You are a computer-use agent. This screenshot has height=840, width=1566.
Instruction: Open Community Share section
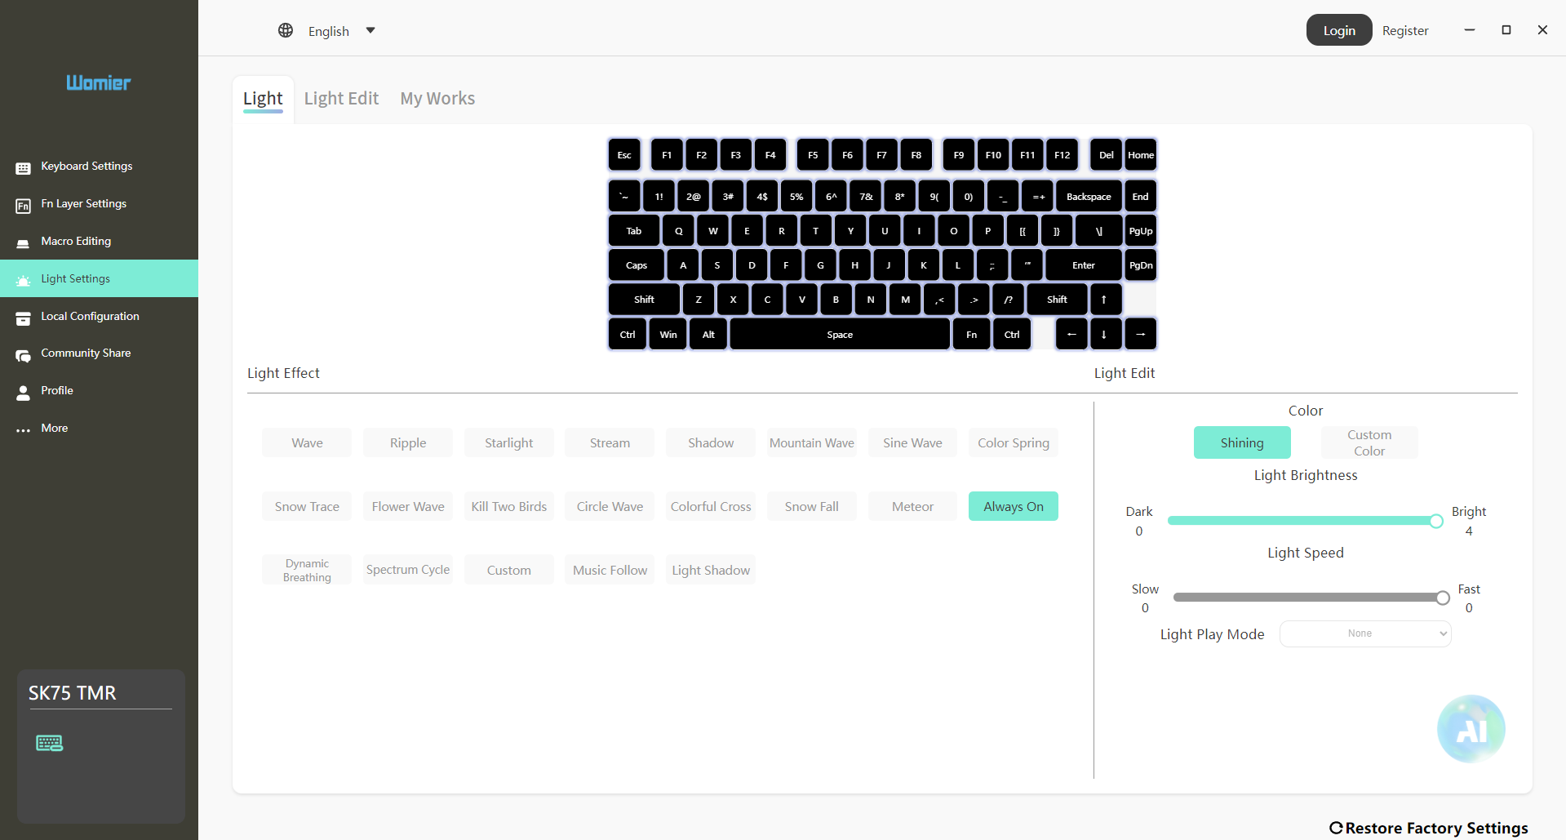coord(86,353)
